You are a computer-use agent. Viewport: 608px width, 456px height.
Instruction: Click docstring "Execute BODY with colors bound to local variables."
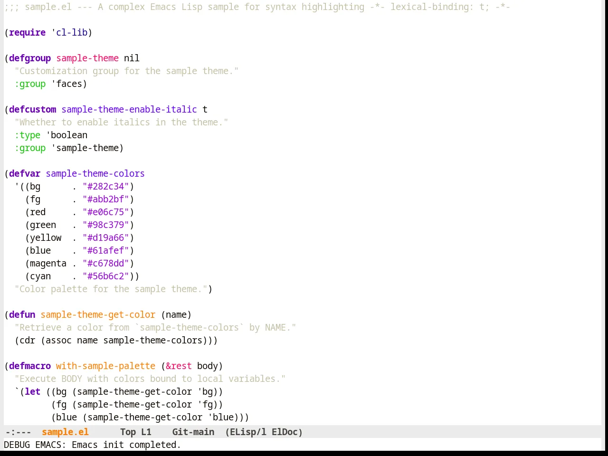click(x=150, y=379)
